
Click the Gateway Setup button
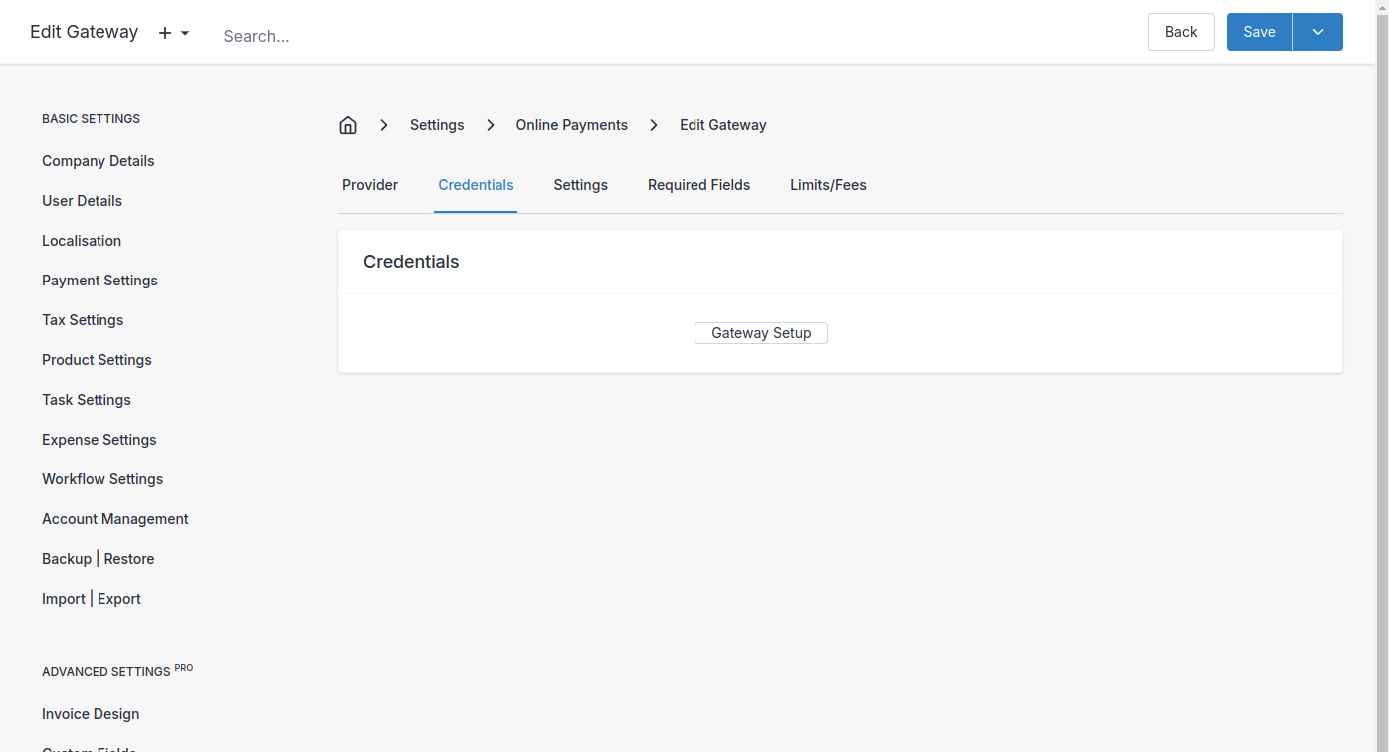coord(760,333)
